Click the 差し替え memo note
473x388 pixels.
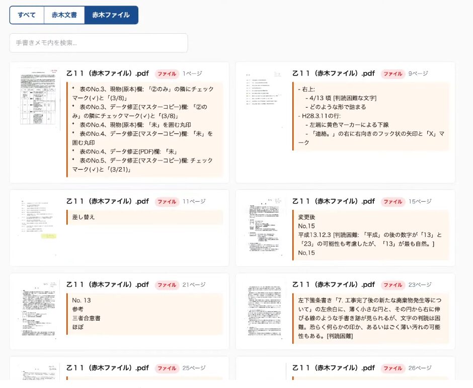pyautogui.click(x=144, y=217)
